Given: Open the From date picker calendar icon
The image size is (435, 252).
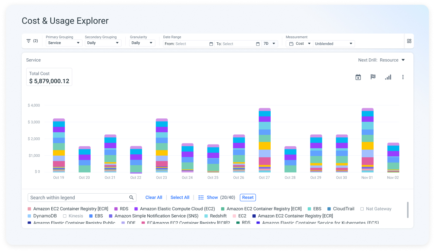Looking at the screenshot, I should point(210,43).
